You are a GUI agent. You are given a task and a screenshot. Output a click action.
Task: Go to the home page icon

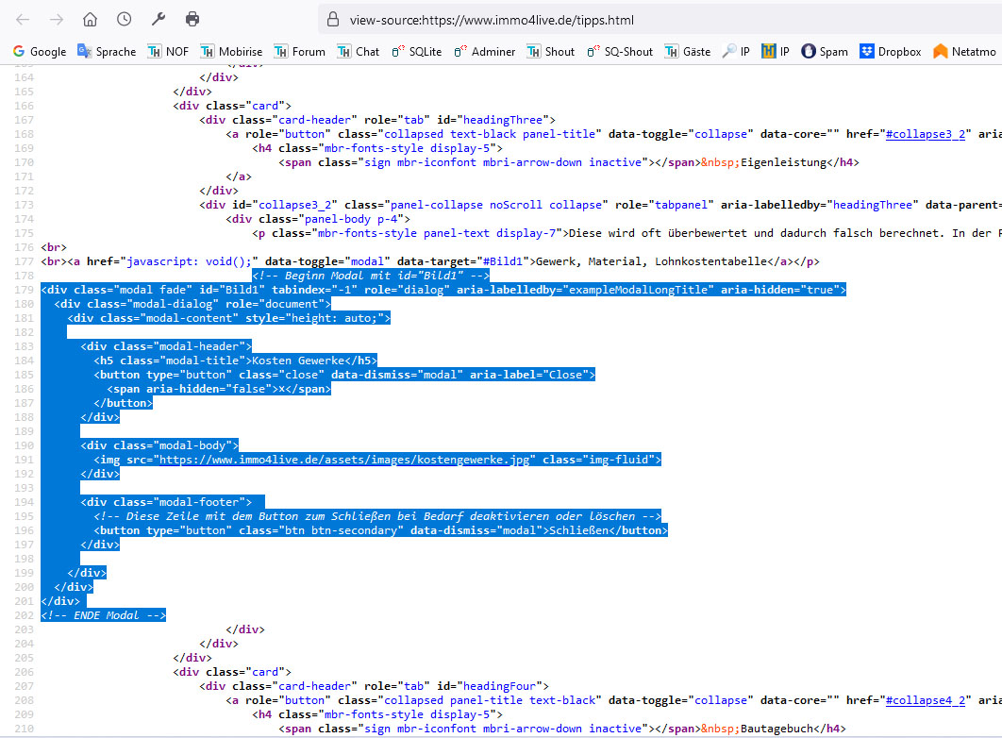(x=90, y=19)
